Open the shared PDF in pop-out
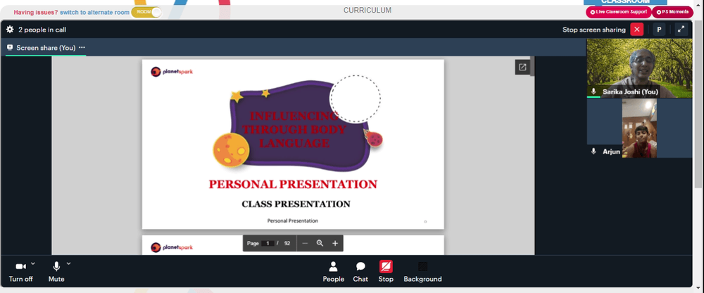This screenshot has width=704, height=293. tap(522, 68)
